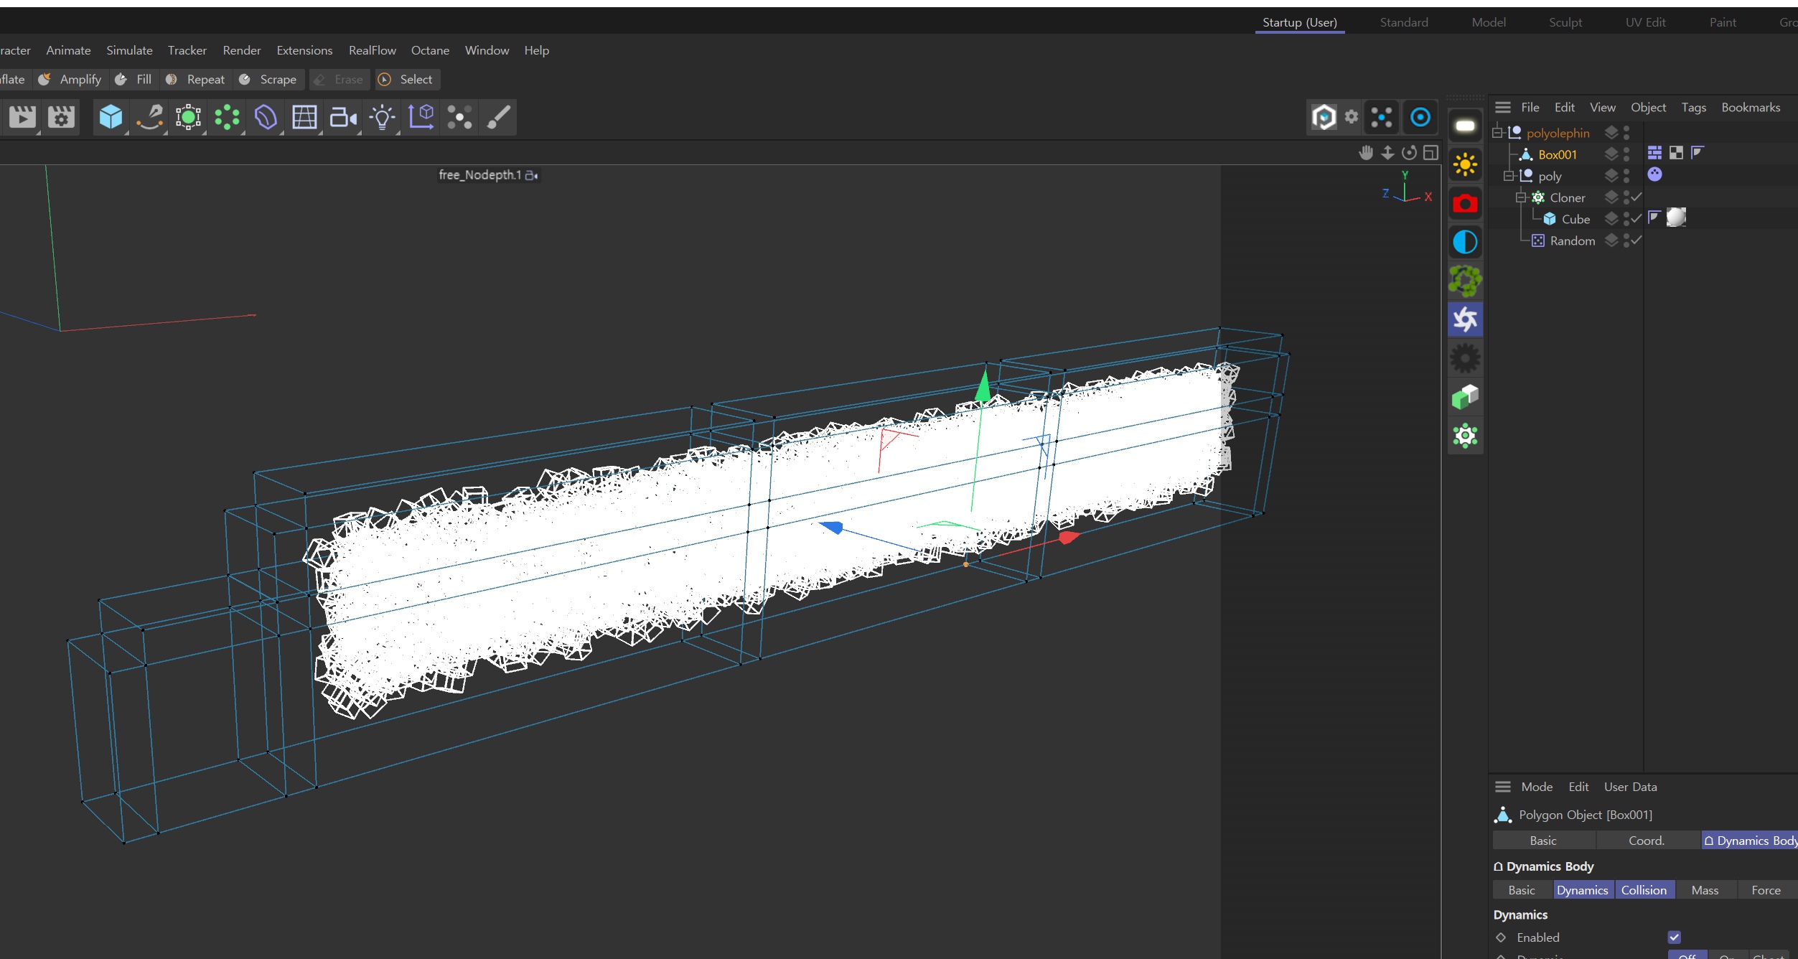This screenshot has height=959, width=1798.
Task: Click the green and white cubes icon
Action: [x=1465, y=398]
